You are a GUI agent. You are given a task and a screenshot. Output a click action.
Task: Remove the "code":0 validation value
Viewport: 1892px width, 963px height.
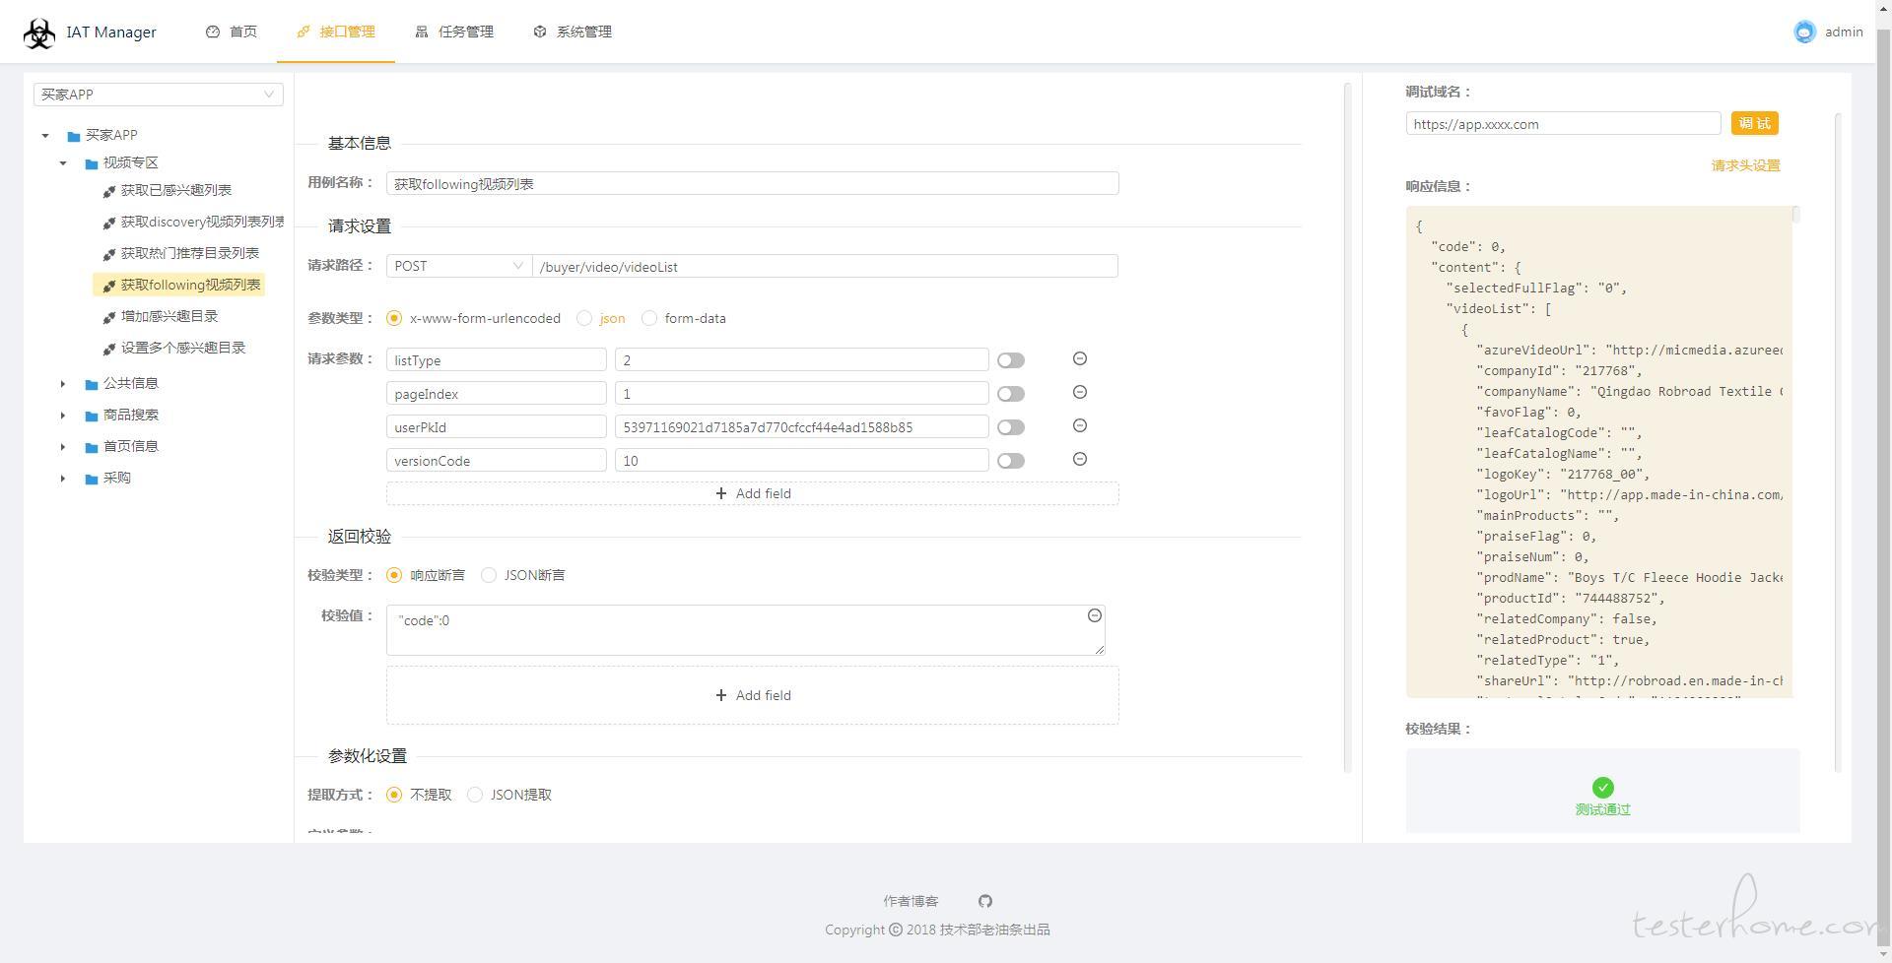click(x=1095, y=615)
